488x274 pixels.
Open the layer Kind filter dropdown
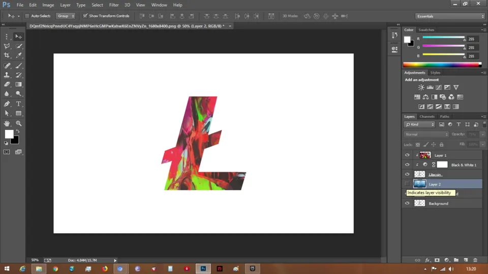coord(419,124)
